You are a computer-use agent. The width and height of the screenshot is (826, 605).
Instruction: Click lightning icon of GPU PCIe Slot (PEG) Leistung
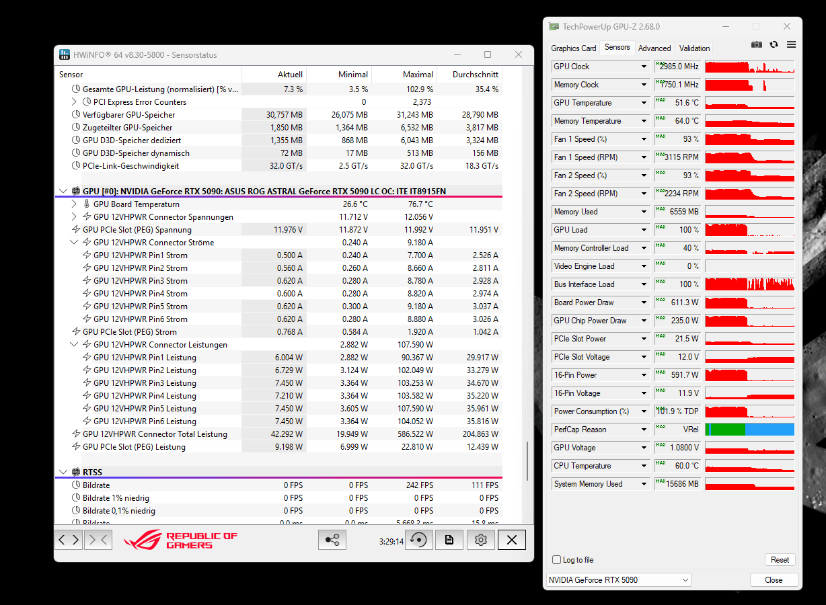(76, 447)
